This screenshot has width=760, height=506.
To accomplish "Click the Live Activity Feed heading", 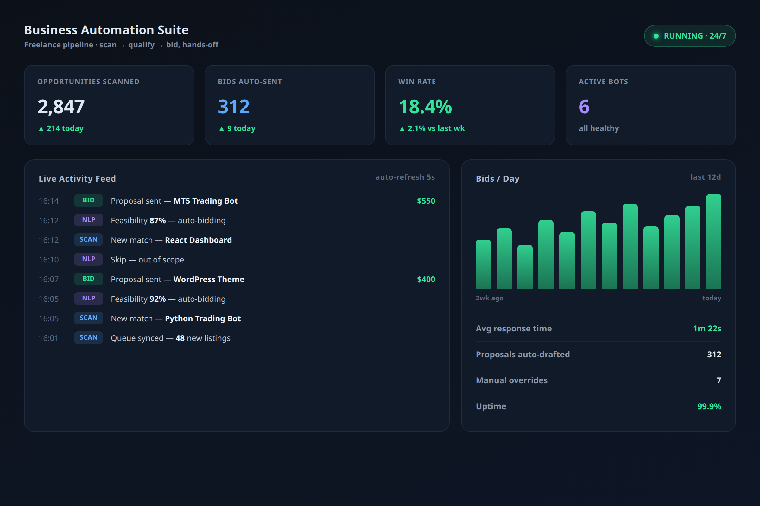I will pos(77,178).
